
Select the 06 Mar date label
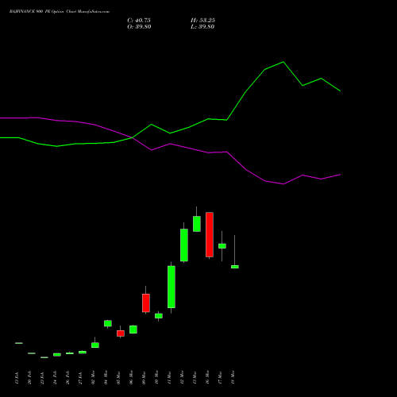131,378
